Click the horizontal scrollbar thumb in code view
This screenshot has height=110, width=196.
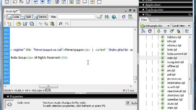tap(48, 86)
